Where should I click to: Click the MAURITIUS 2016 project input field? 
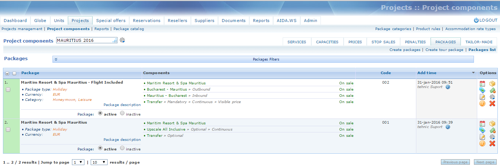coord(84,40)
